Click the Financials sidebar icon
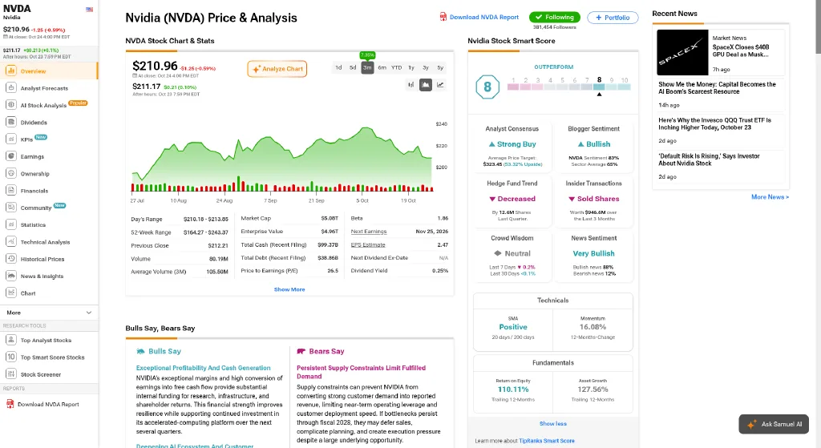821x448 pixels. 11,191
